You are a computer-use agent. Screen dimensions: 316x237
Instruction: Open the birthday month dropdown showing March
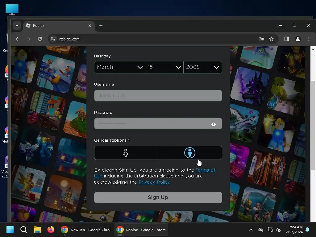click(120, 67)
